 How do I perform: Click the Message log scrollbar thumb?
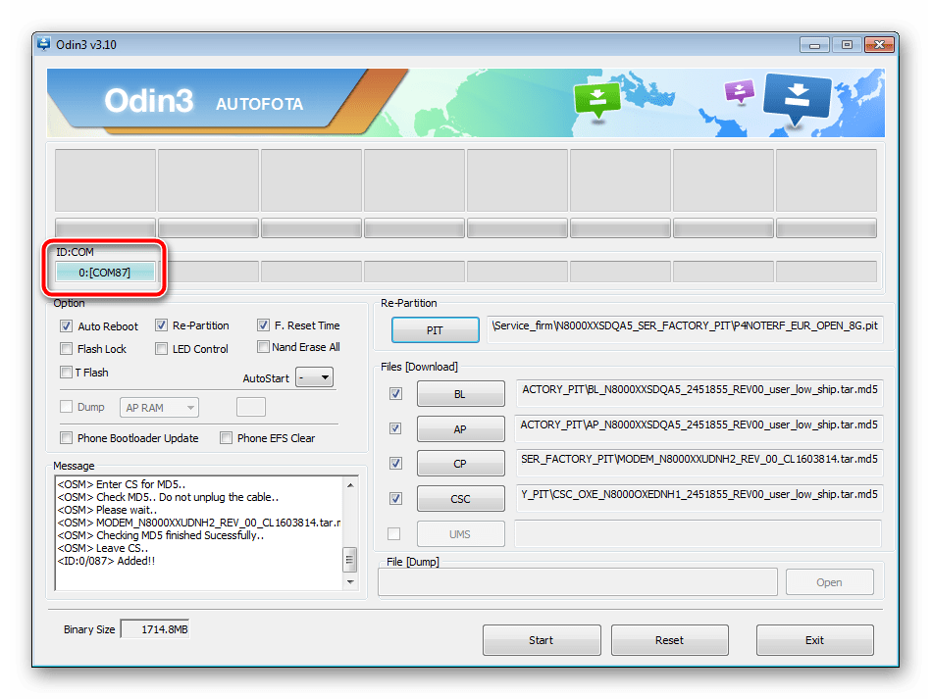[x=350, y=559]
